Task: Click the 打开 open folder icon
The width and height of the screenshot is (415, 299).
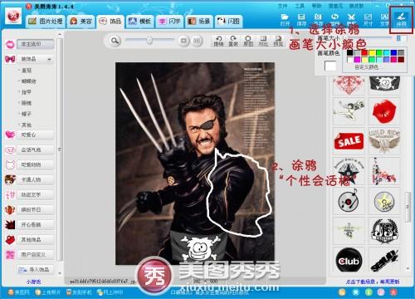Action: coord(285,20)
